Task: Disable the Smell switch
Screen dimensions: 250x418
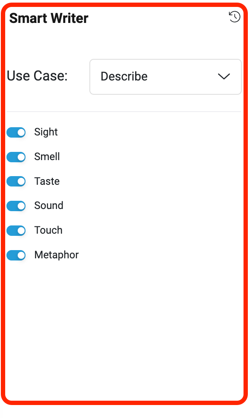Action: coord(16,157)
